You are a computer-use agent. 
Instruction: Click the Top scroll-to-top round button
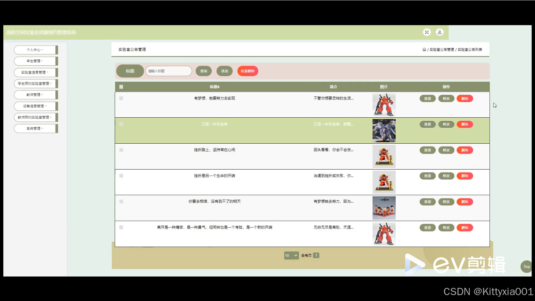526,267
